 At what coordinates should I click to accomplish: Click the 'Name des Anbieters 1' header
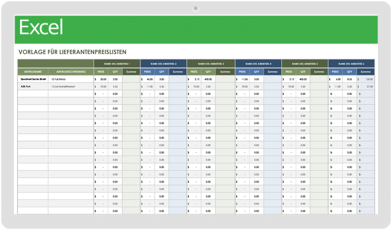116,64
